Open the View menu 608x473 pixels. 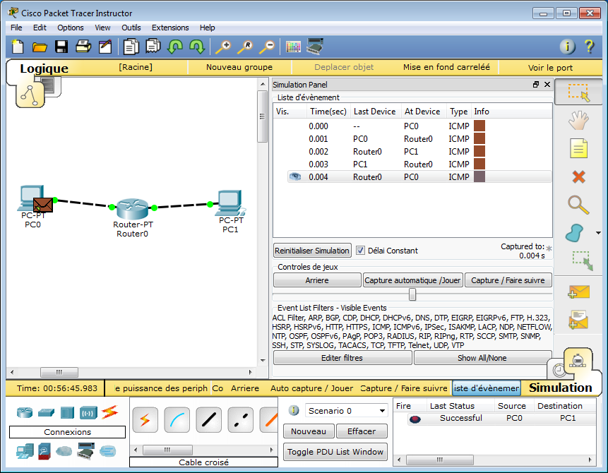coord(102,28)
